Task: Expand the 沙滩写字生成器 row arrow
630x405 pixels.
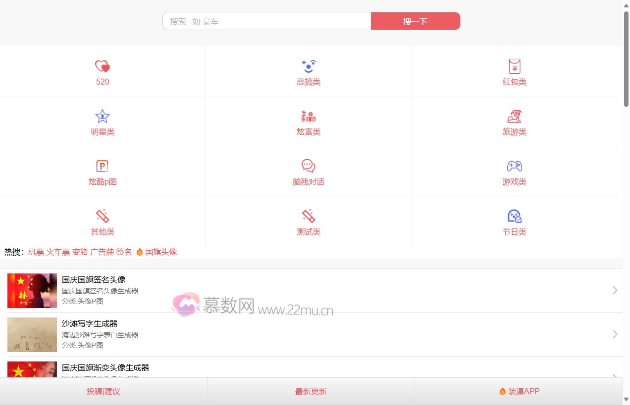Action: (615, 334)
